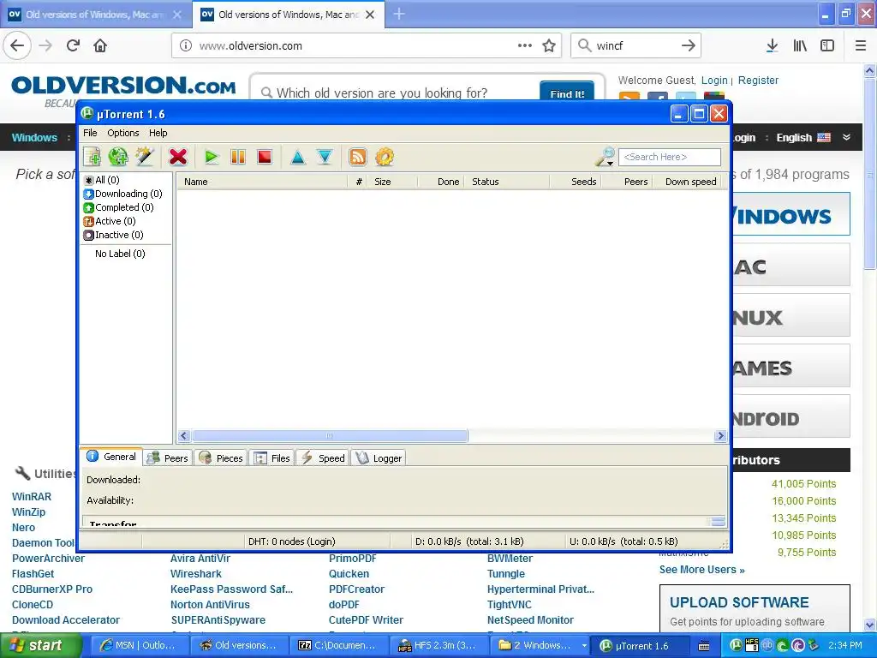
Task: Switch to HFS 2.3m taskbar item
Action: [x=438, y=646]
